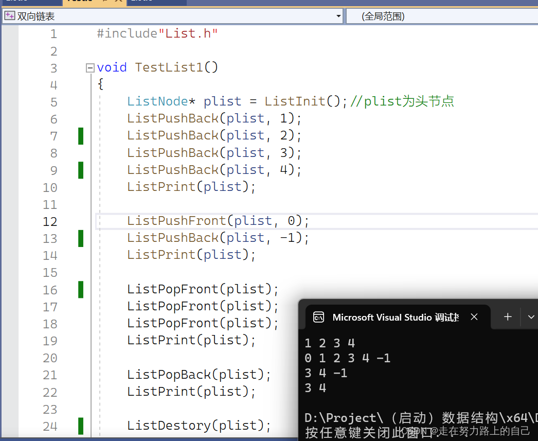Screen dimensions: 538x441
Task: Click the void keyword on line 3
Action: point(112,67)
